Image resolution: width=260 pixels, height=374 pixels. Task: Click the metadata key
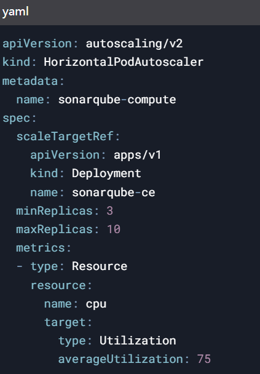pyautogui.click(x=30, y=81)
